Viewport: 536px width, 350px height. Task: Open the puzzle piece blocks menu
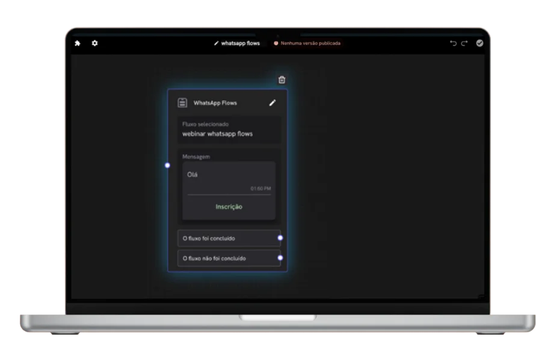coord(77,43)
